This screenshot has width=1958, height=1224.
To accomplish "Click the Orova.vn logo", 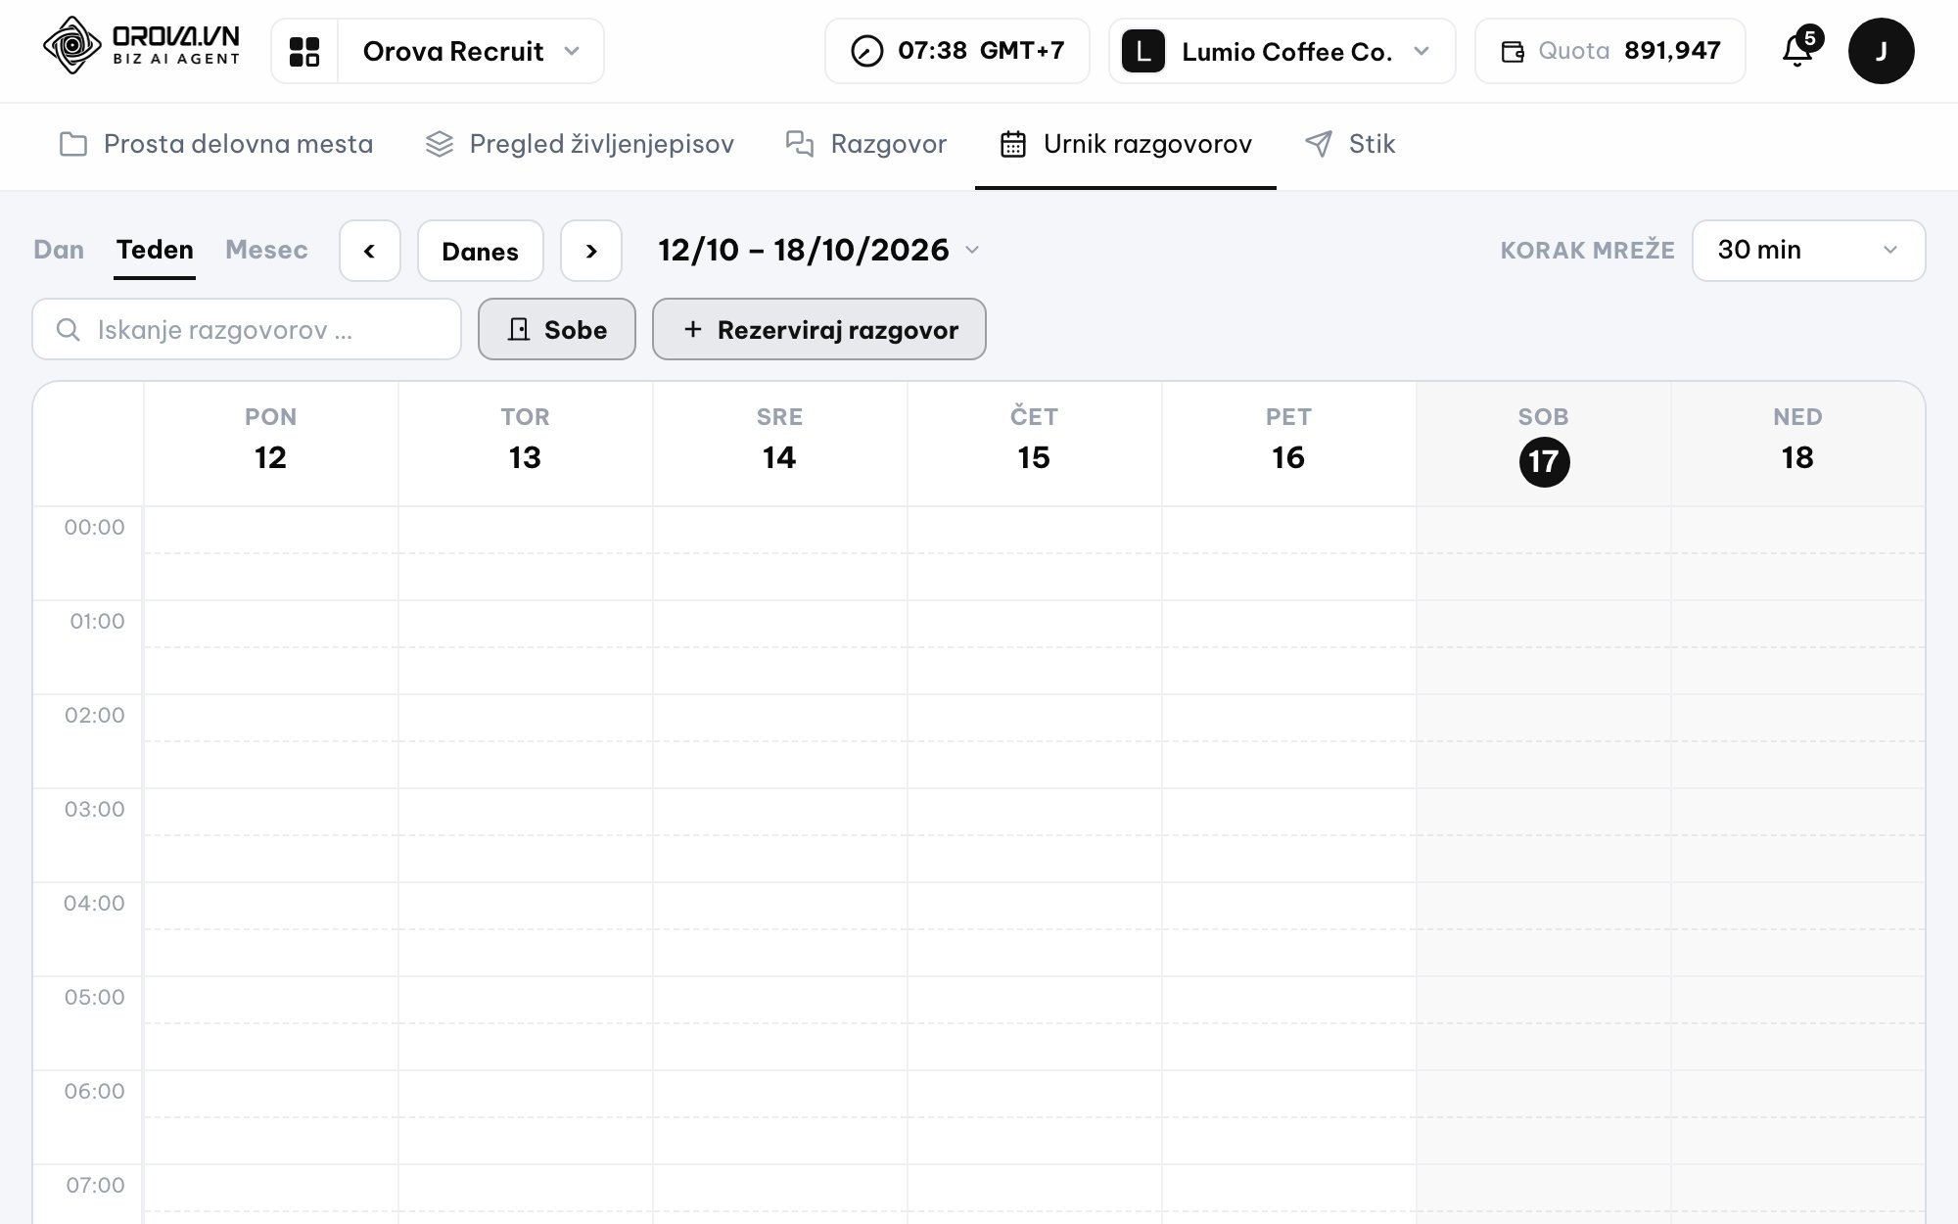I will pyautogui.click(x=142, y=46).
